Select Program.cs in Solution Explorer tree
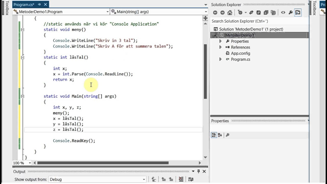Image resolution: width=327 pixels, height=184 pixels. (x=240, y=59)
